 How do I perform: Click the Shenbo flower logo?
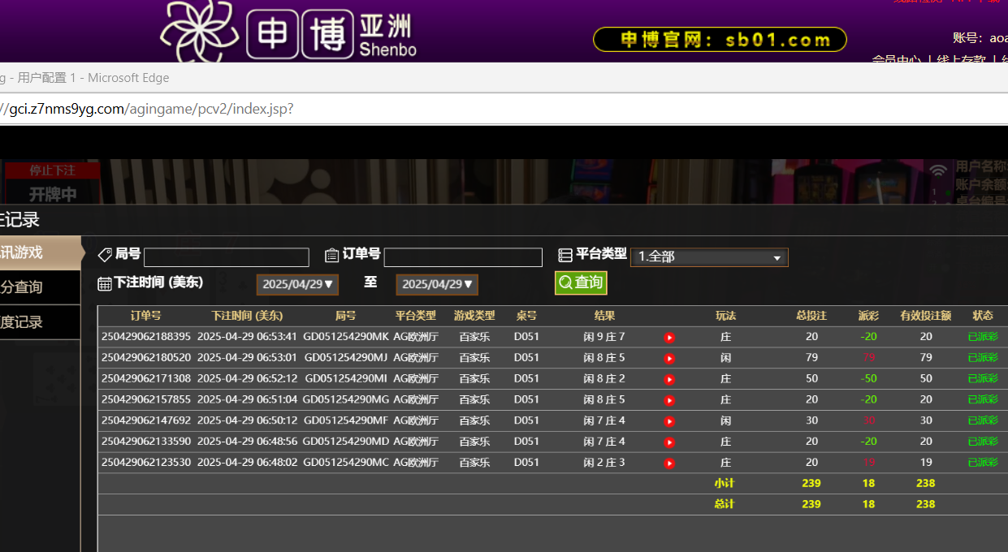pyautogui.click(x=199, y=31)
